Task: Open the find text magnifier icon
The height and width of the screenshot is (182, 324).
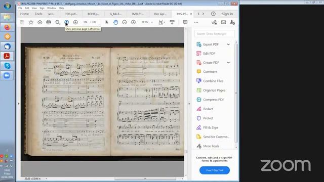Action: 58,22
